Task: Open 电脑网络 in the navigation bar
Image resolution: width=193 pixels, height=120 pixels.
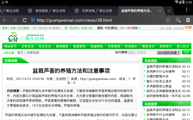Action: [96, 46]
